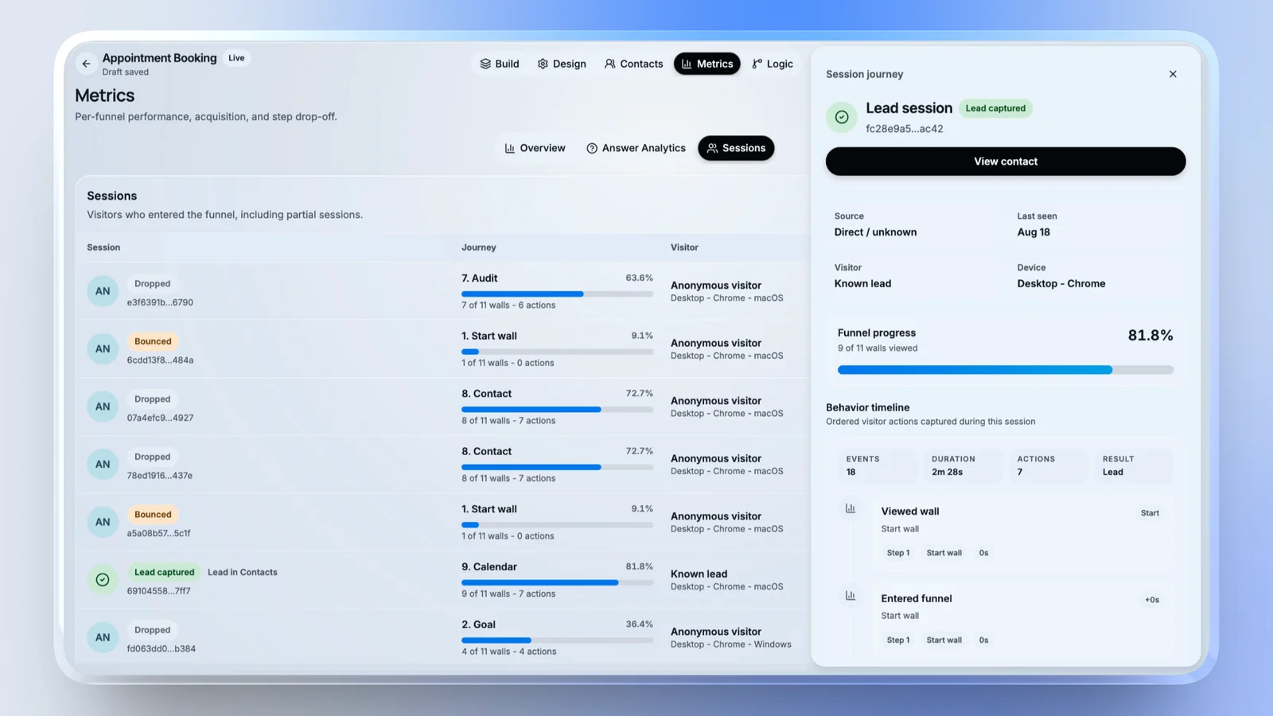Click the Events 18 stat card
The image size is (1273, 716).
878,465
